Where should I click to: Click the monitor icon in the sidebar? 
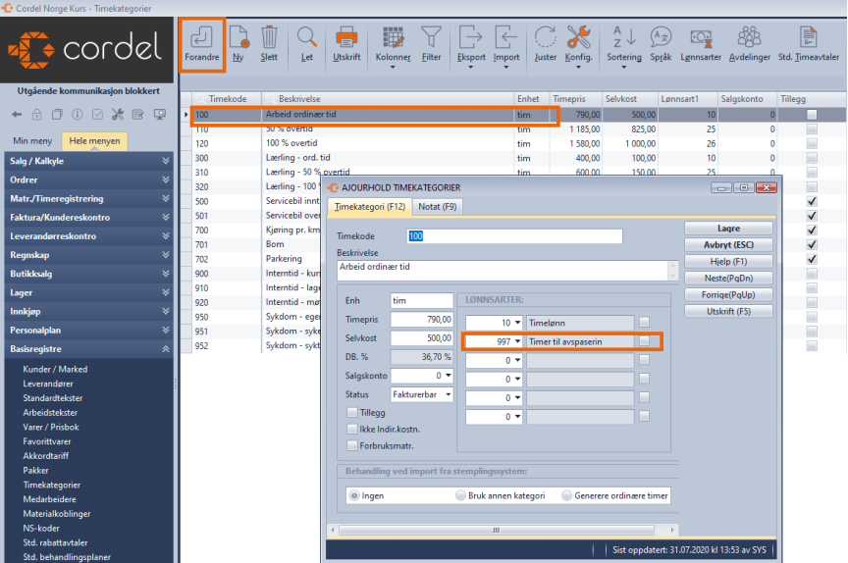coord(160,114)
